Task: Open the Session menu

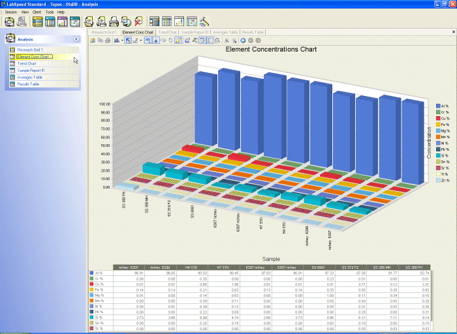Action: point(11,12)
